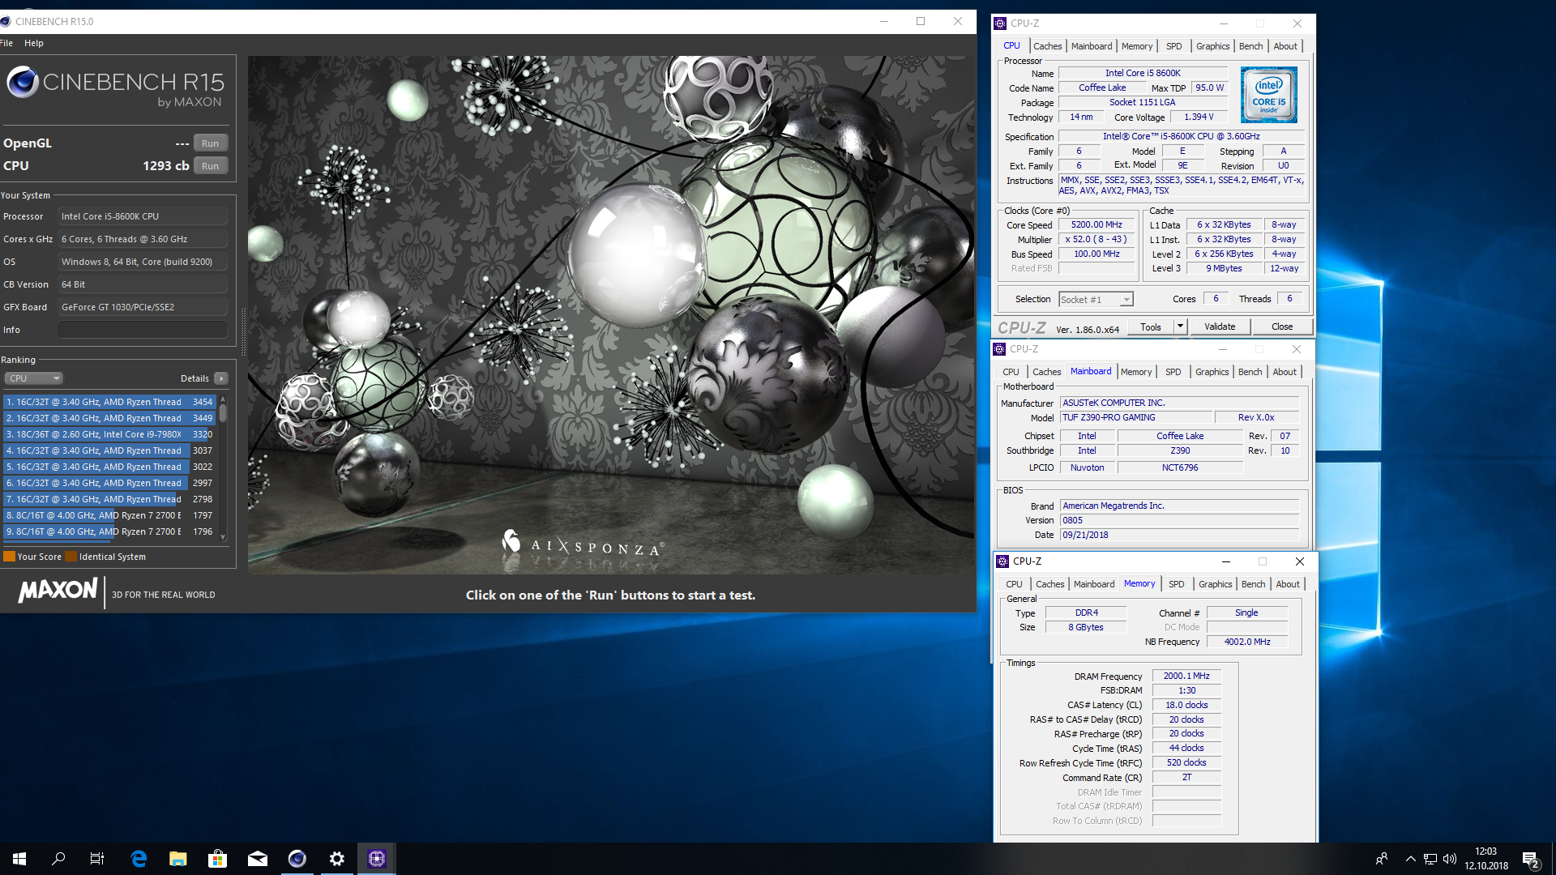Click middle CPU-Z window title icon

999,349
